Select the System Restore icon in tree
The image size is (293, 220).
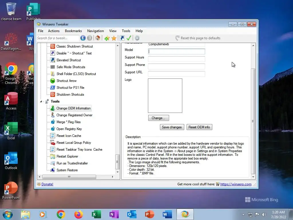53,170
